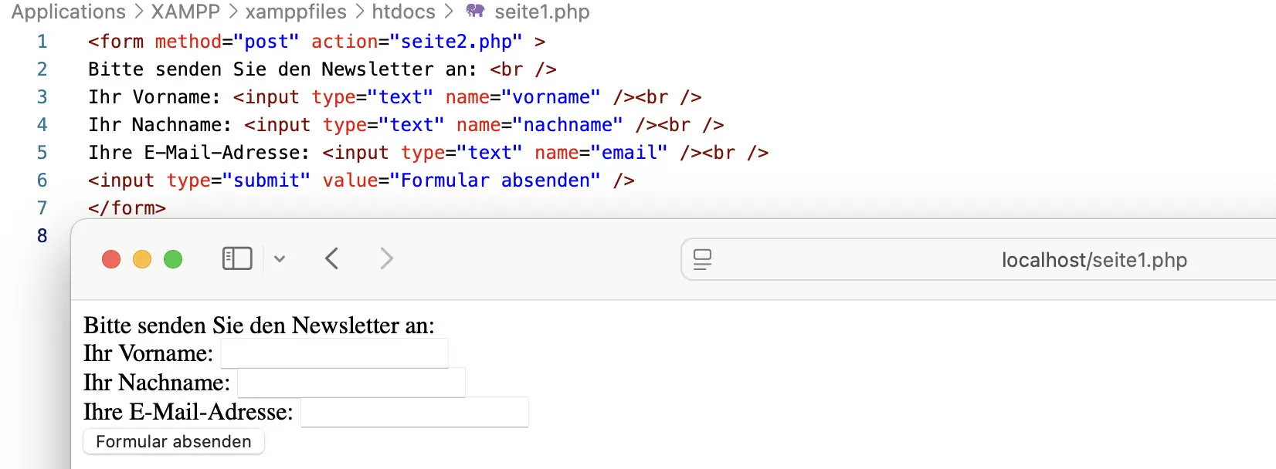Open the Applications breadcrumb link

coord(68,12)
